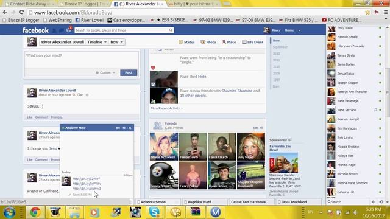Open Google Chrome from taskbar

(35, 212)
